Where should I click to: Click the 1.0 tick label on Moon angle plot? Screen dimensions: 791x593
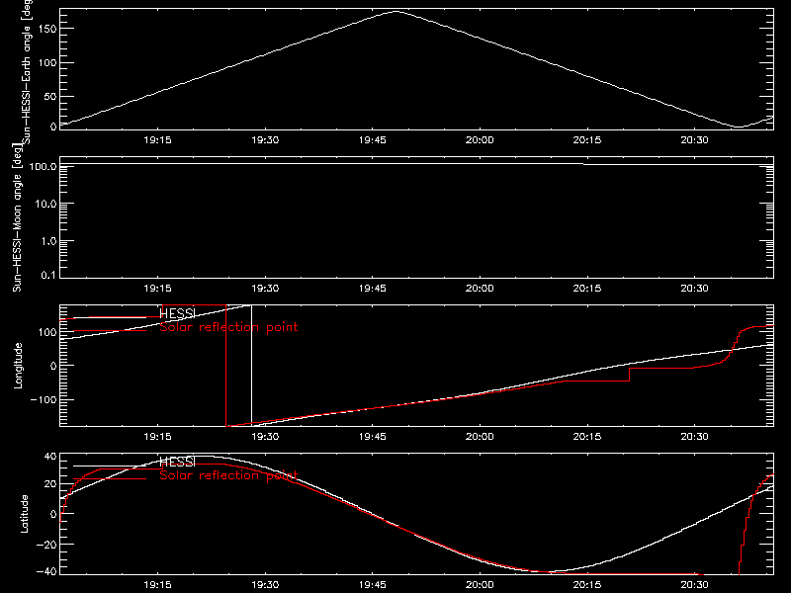[48, 241]
